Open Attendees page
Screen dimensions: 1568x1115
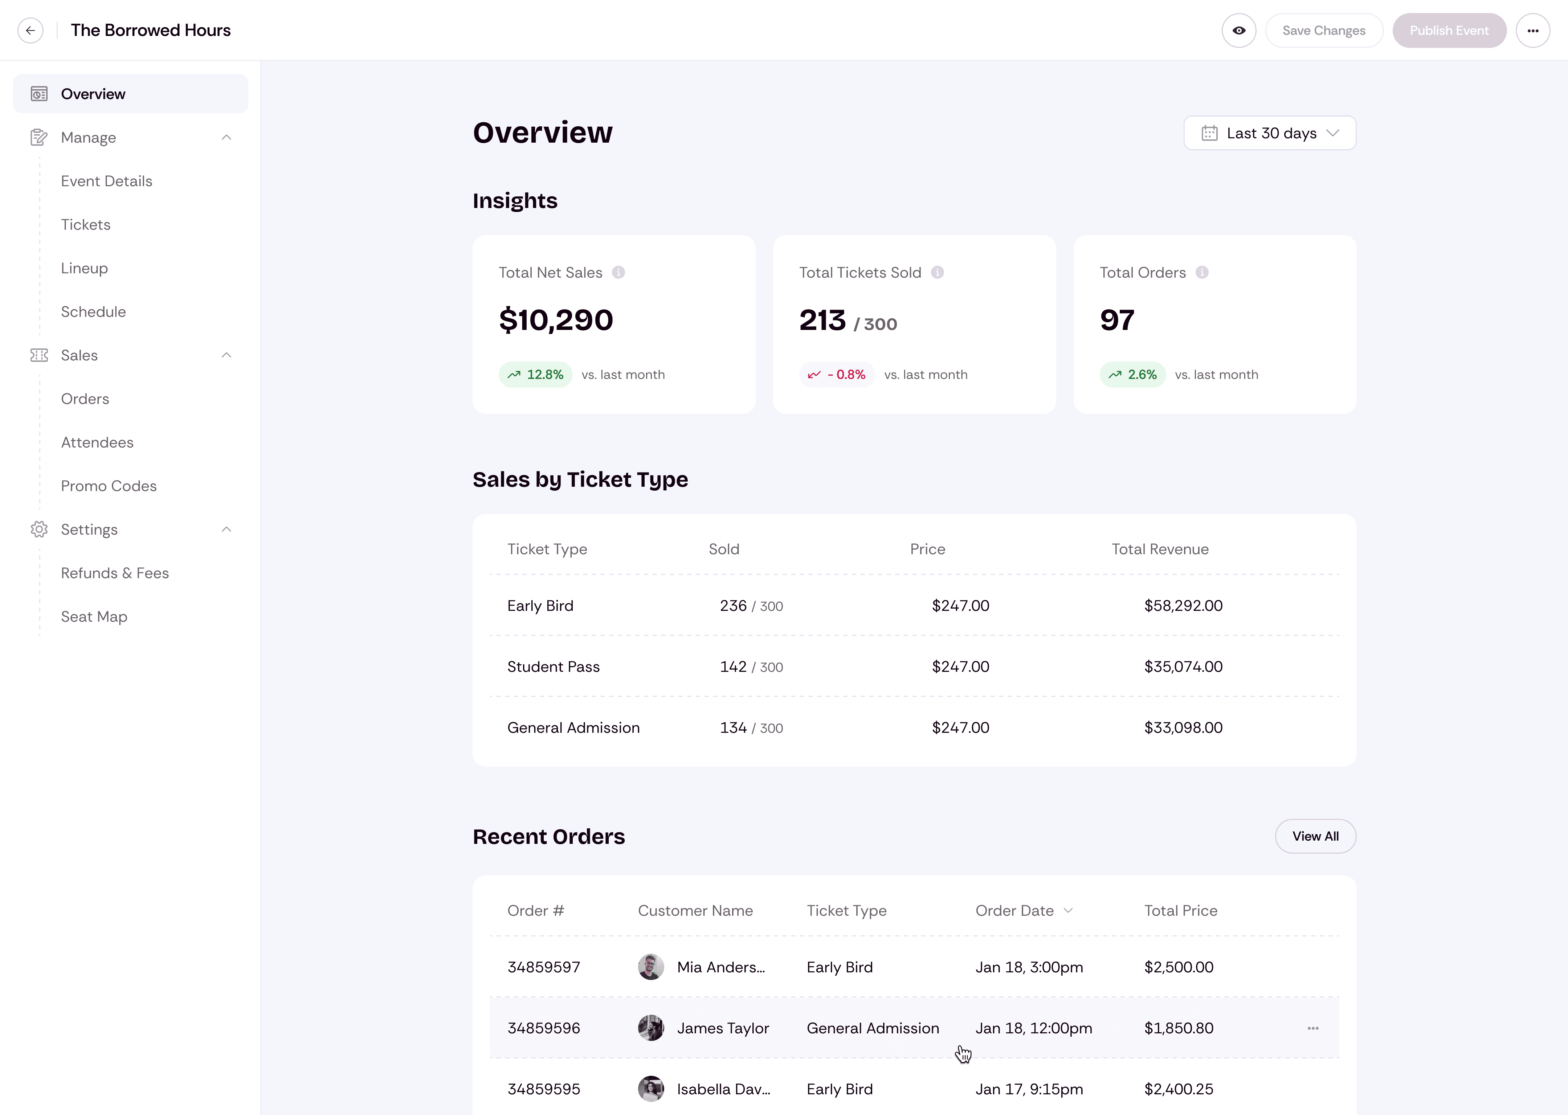(x=98, y=442)
